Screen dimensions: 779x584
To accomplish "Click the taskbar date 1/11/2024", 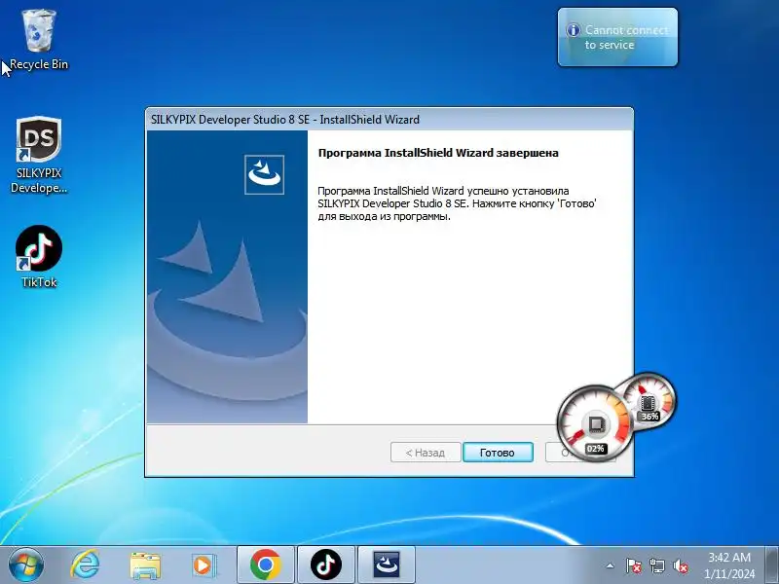I will 728,573.
